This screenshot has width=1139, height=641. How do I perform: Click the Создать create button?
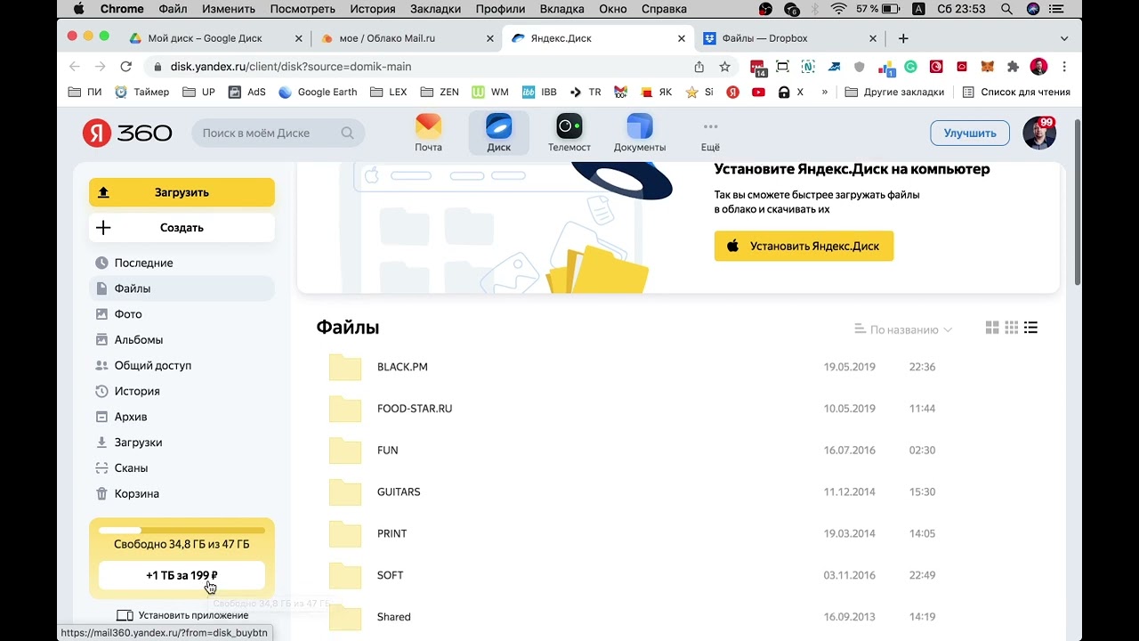(182, 227)
